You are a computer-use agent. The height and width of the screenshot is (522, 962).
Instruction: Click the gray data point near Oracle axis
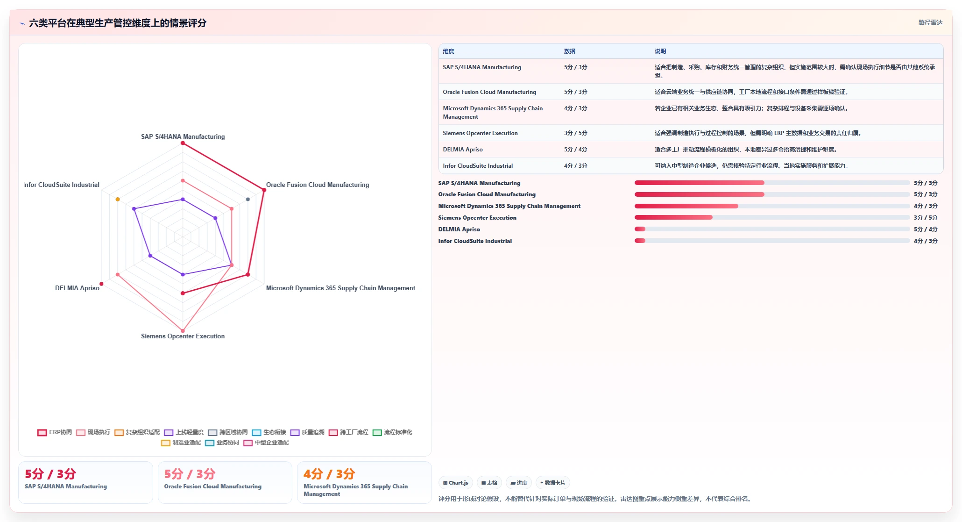[248, 200]
